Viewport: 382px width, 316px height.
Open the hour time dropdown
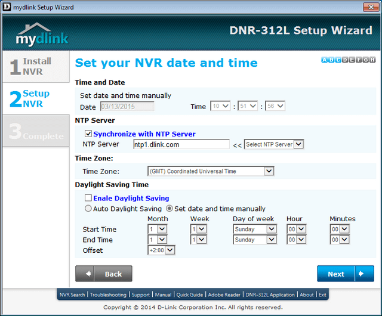[220, 106]
